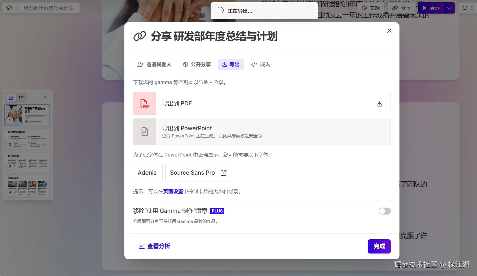Image resolution: width=477 pixels, height=276 pixels.
Task: Open the 主题 theme button
Action: point(371,8)
